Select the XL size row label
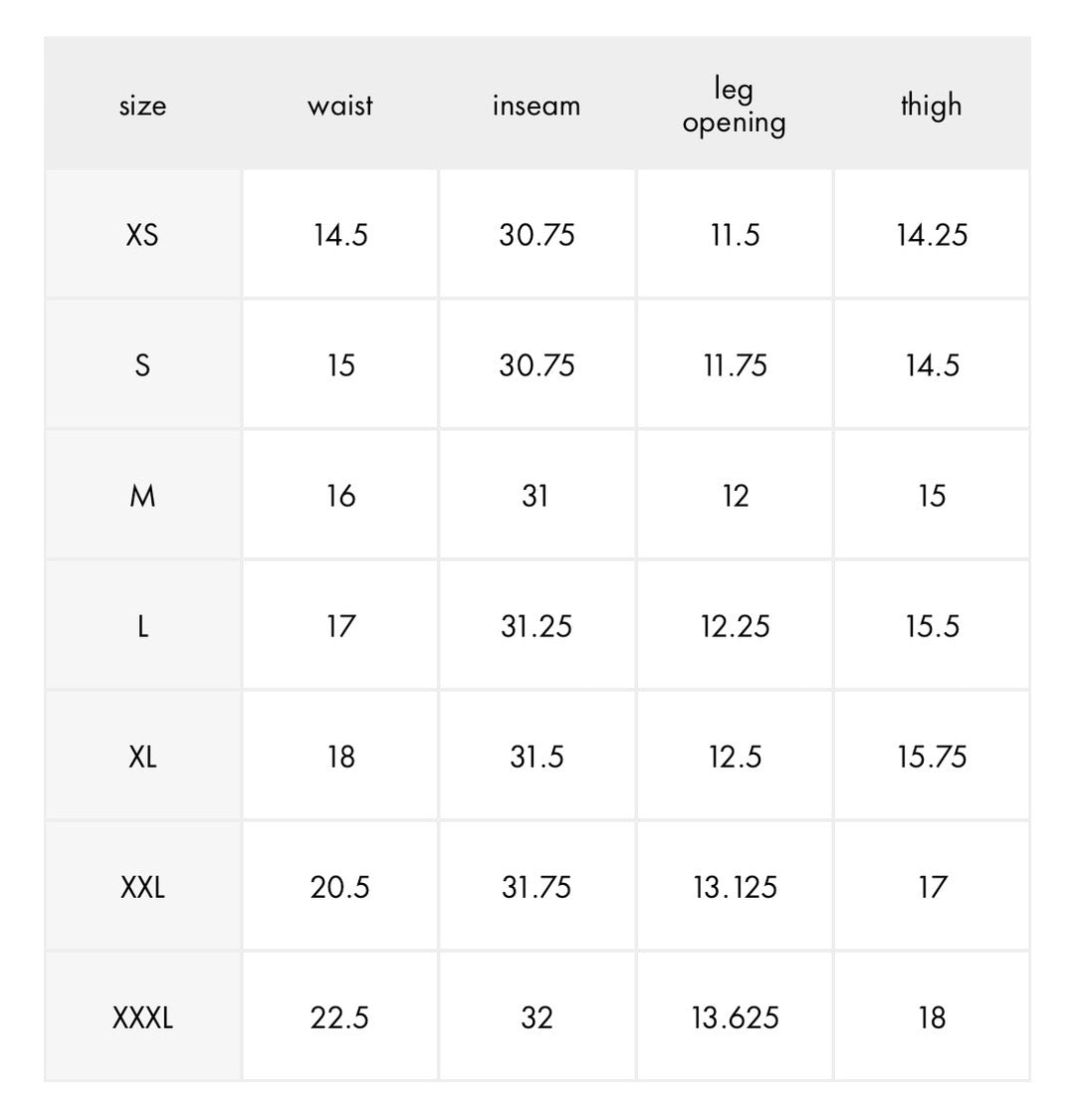Screen dimensions: 1075x1113 [142, 757]
